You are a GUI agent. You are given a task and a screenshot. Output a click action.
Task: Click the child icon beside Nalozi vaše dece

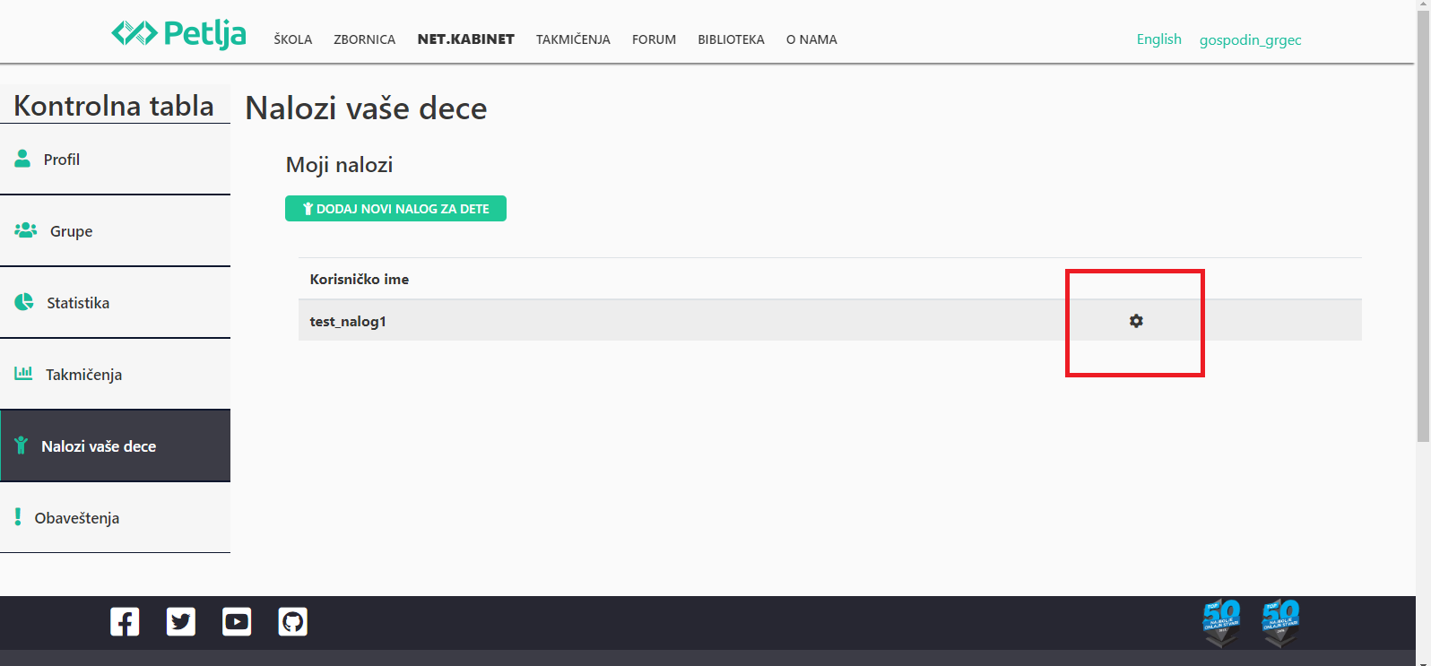22,445
